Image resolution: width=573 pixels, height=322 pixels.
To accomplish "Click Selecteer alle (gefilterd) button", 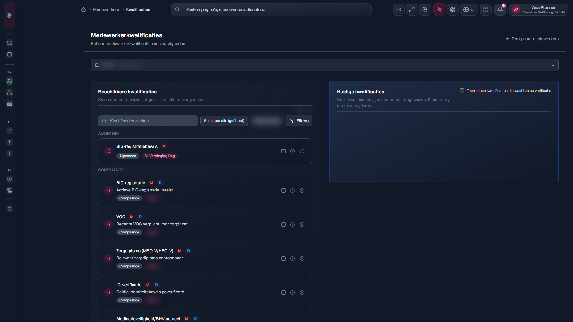I will 224,121.
